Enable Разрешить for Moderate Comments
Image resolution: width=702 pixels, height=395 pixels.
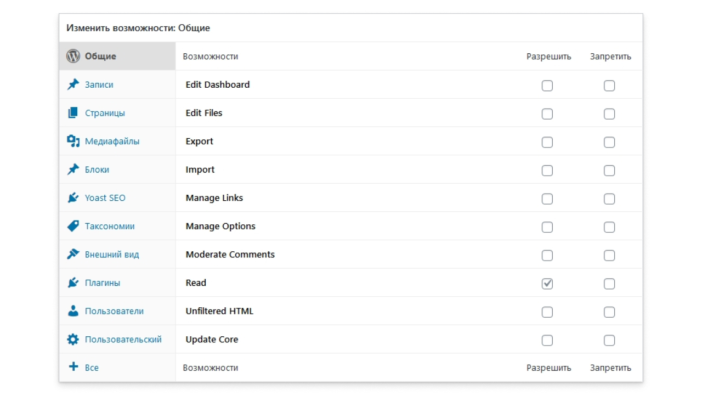(547, 255)
